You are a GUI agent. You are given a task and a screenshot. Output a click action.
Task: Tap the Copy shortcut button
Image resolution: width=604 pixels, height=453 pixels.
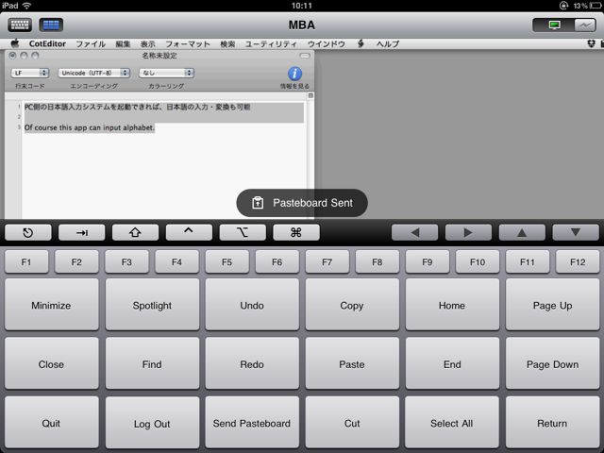352,305
